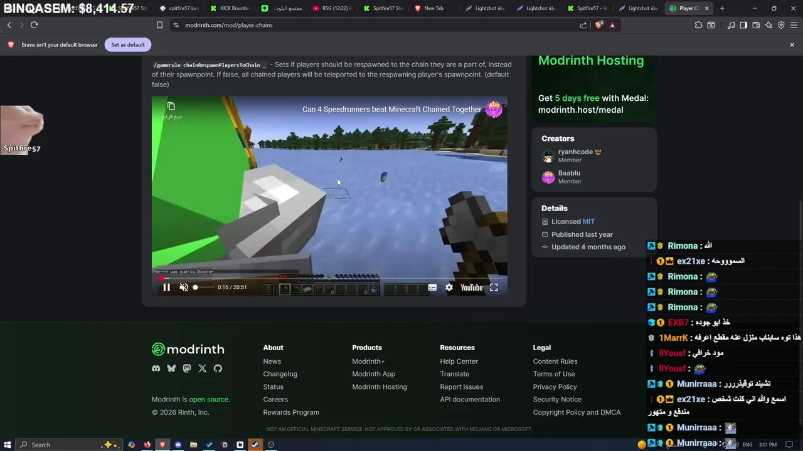Image resolution: width=803 pixels, height=451 pixels.
Task: Toggle video subtitles/captions button
Action: click(432, 288)
